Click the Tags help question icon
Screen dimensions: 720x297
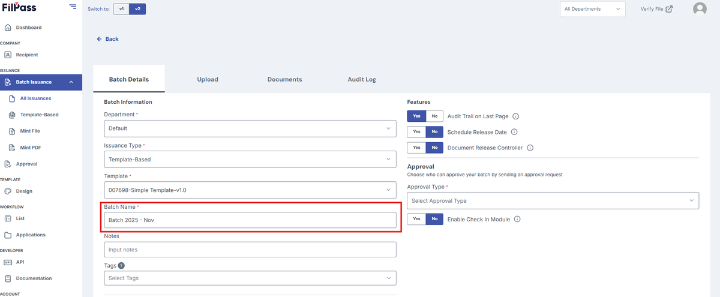click(121, 265)
